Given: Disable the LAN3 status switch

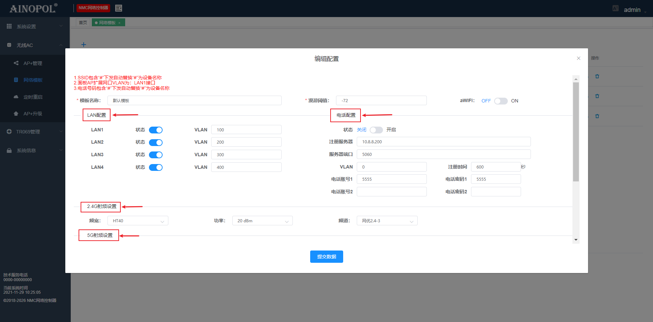Looking at the screenshot, I should 156,155.
